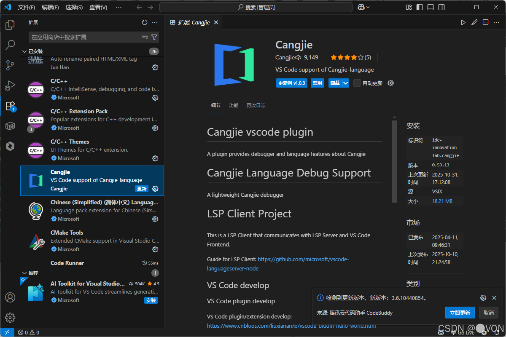Open the Selection menu
The height and width of the screenshot is (337, 506).
(75, 7)
